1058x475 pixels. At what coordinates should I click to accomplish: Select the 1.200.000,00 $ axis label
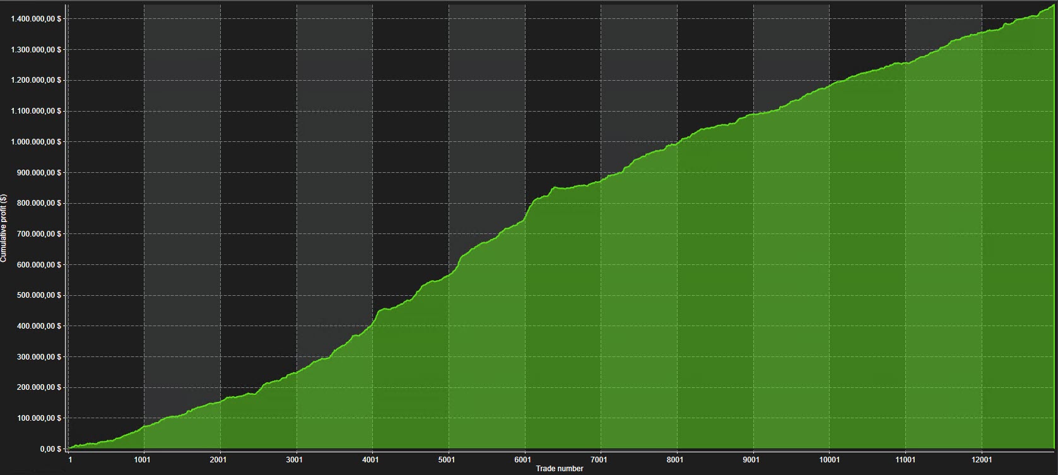37,80
